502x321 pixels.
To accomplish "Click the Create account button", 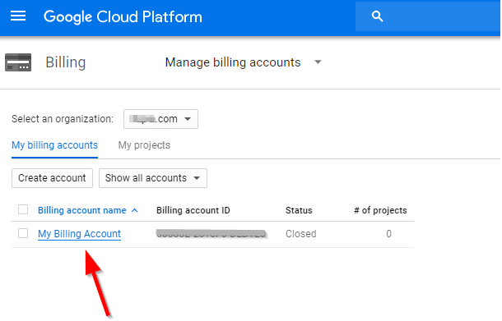I will [x=52, y=178].
